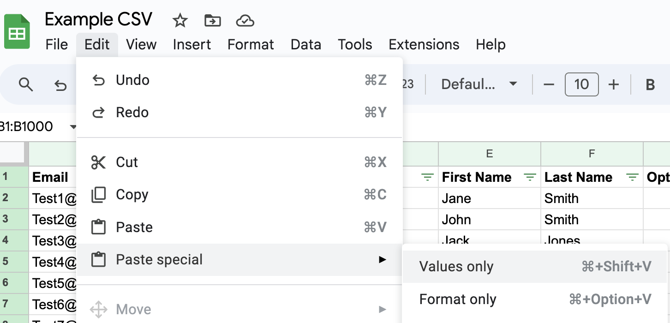Click the Cut scissors icon
Screen dimensions: 670x323
(98, 162)
